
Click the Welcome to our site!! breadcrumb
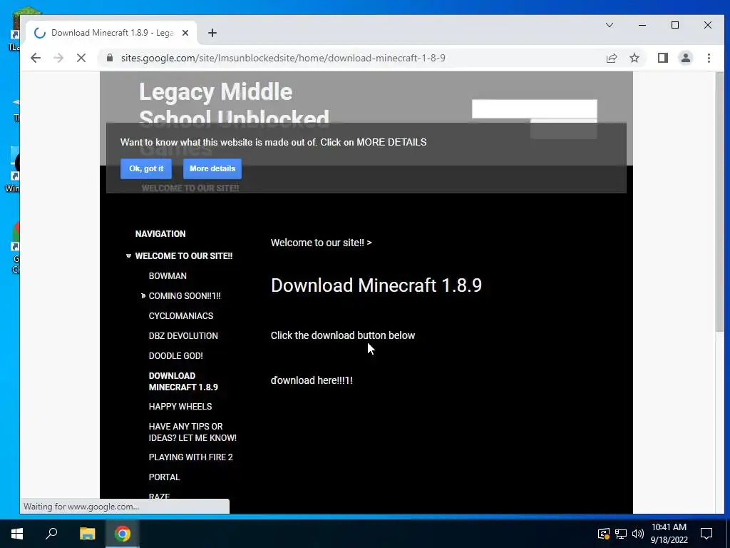tap(318, 243)
